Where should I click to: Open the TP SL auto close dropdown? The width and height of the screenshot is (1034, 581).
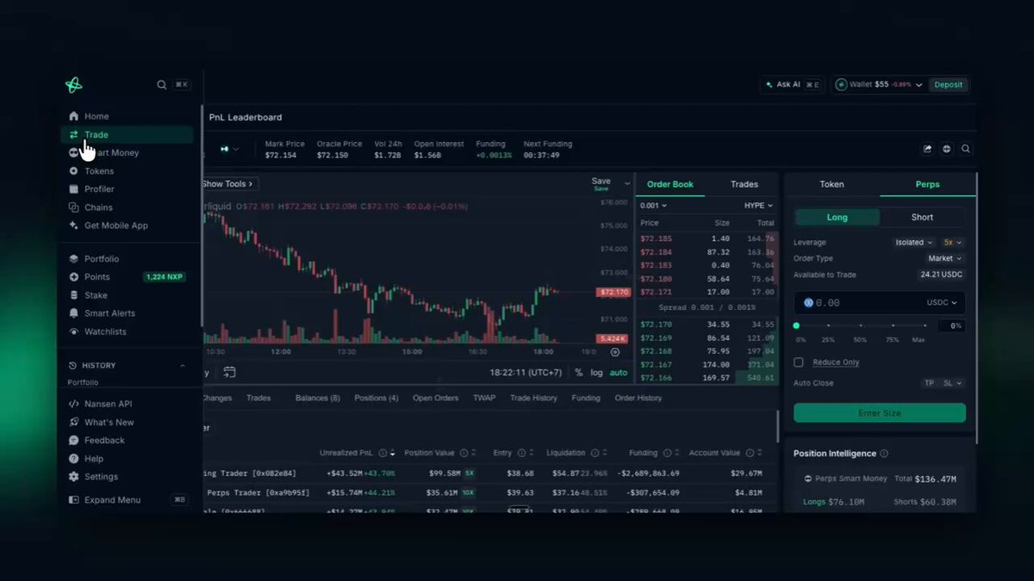coord(944,383)
